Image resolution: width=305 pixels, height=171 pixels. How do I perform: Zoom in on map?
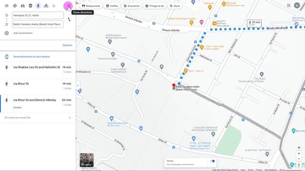click(x=299, y=153)
